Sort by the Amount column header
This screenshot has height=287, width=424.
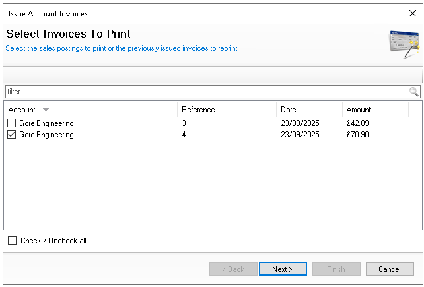[x=359, y=110]
